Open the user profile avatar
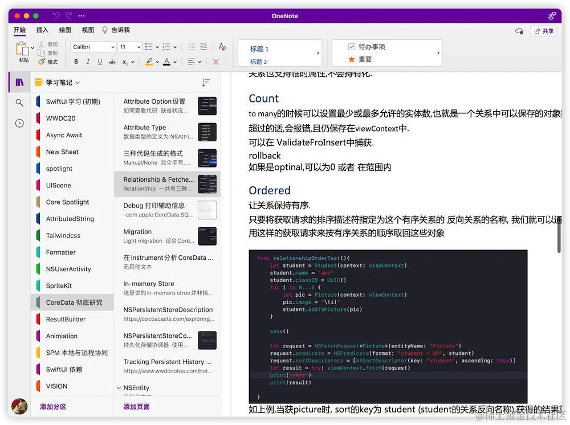This screenshot has width=570, height=425. coord(19,406)
